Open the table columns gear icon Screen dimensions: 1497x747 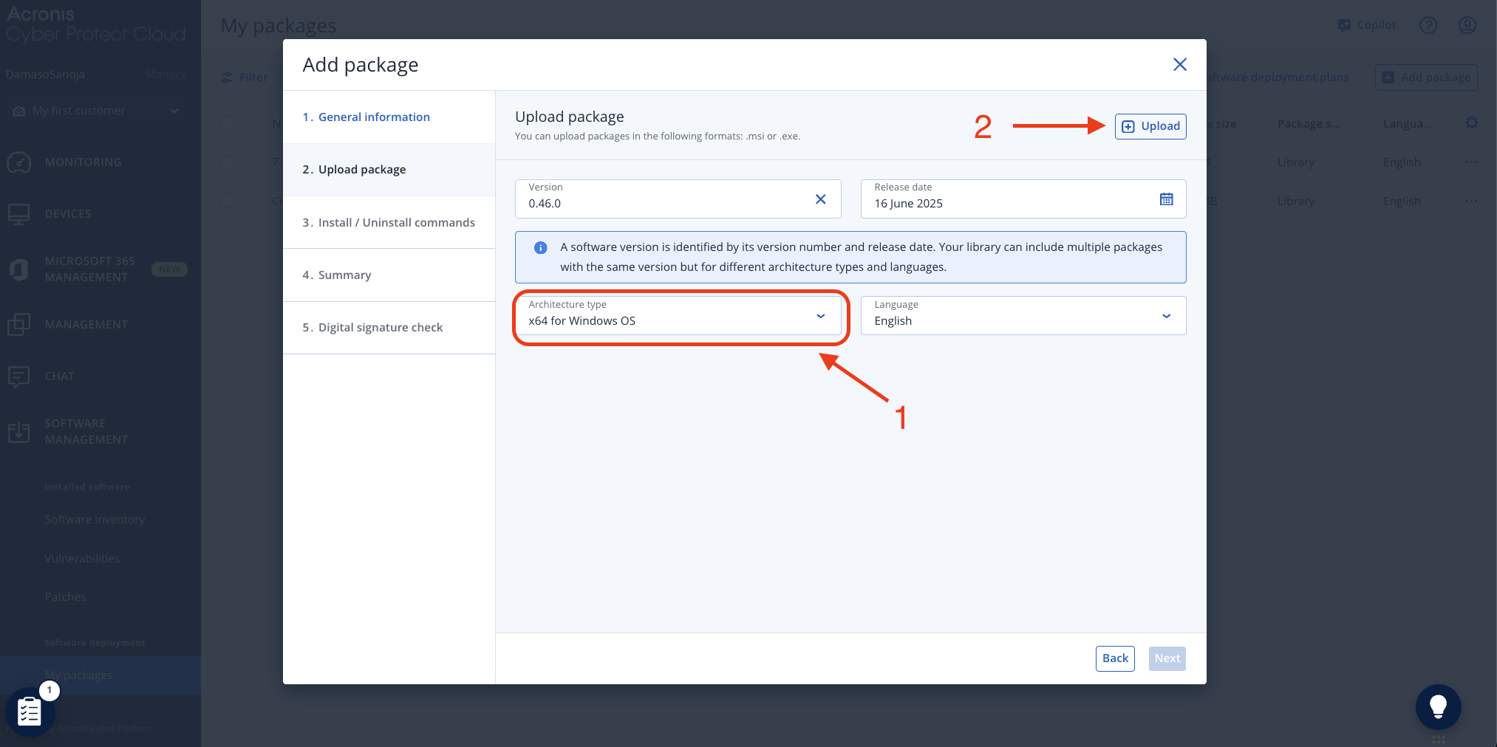(1472, 123)
